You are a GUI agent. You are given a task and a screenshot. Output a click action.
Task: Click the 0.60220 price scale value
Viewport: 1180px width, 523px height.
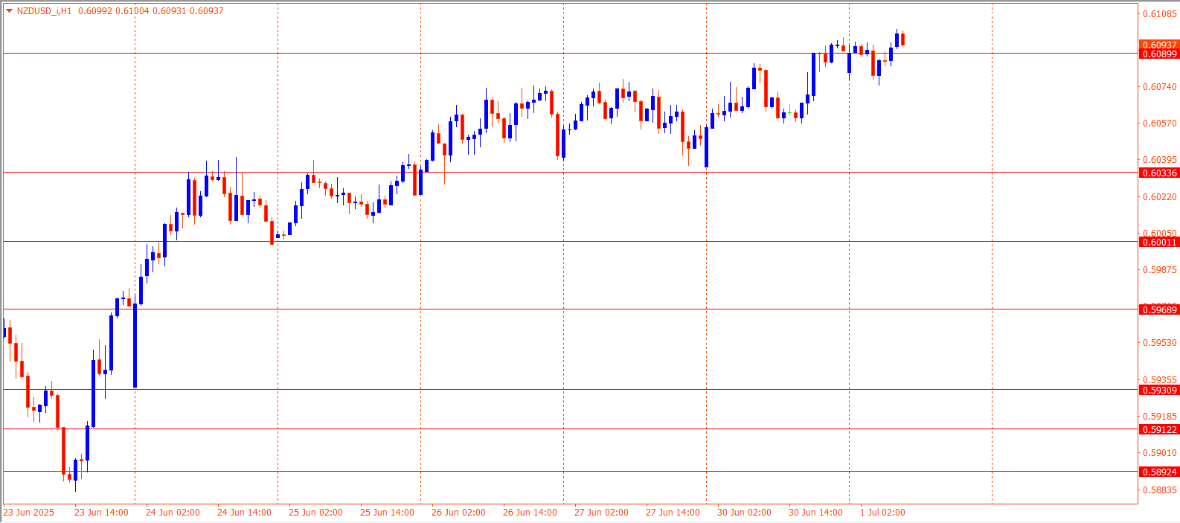click(x=1160, y=197)
